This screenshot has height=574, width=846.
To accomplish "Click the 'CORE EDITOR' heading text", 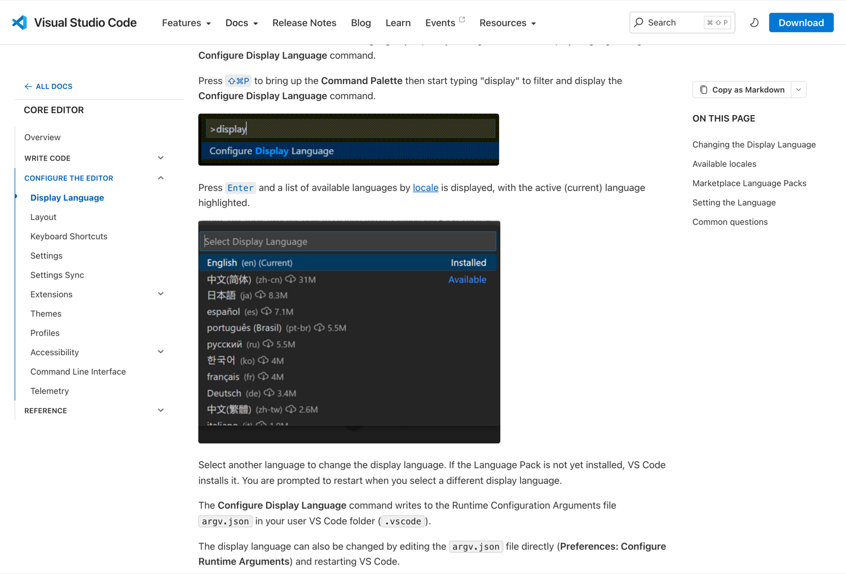I will pyautogui.click(x=54, y=110).
